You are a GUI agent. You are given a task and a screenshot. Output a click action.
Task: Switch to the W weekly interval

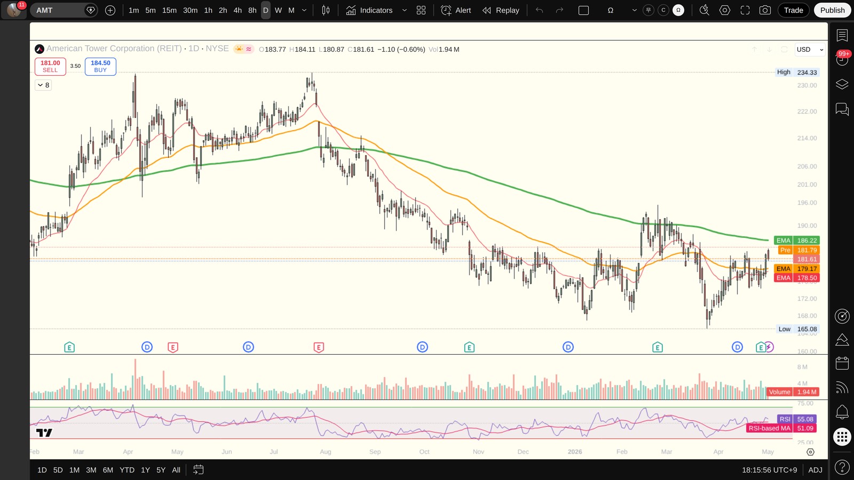(x=278, y=10)
